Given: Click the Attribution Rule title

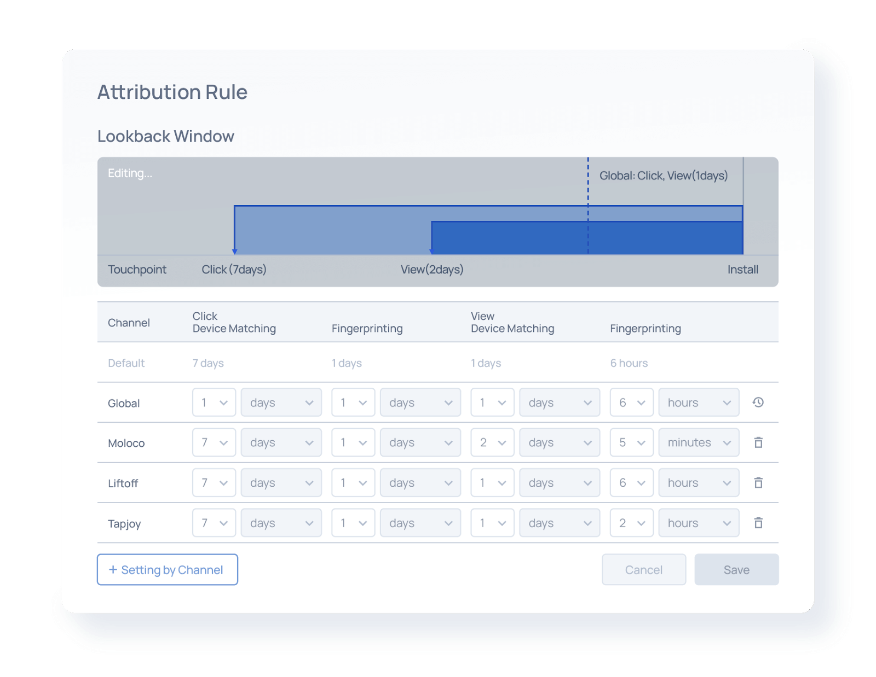Looking at the screenshot, I should tap(172, 92).
